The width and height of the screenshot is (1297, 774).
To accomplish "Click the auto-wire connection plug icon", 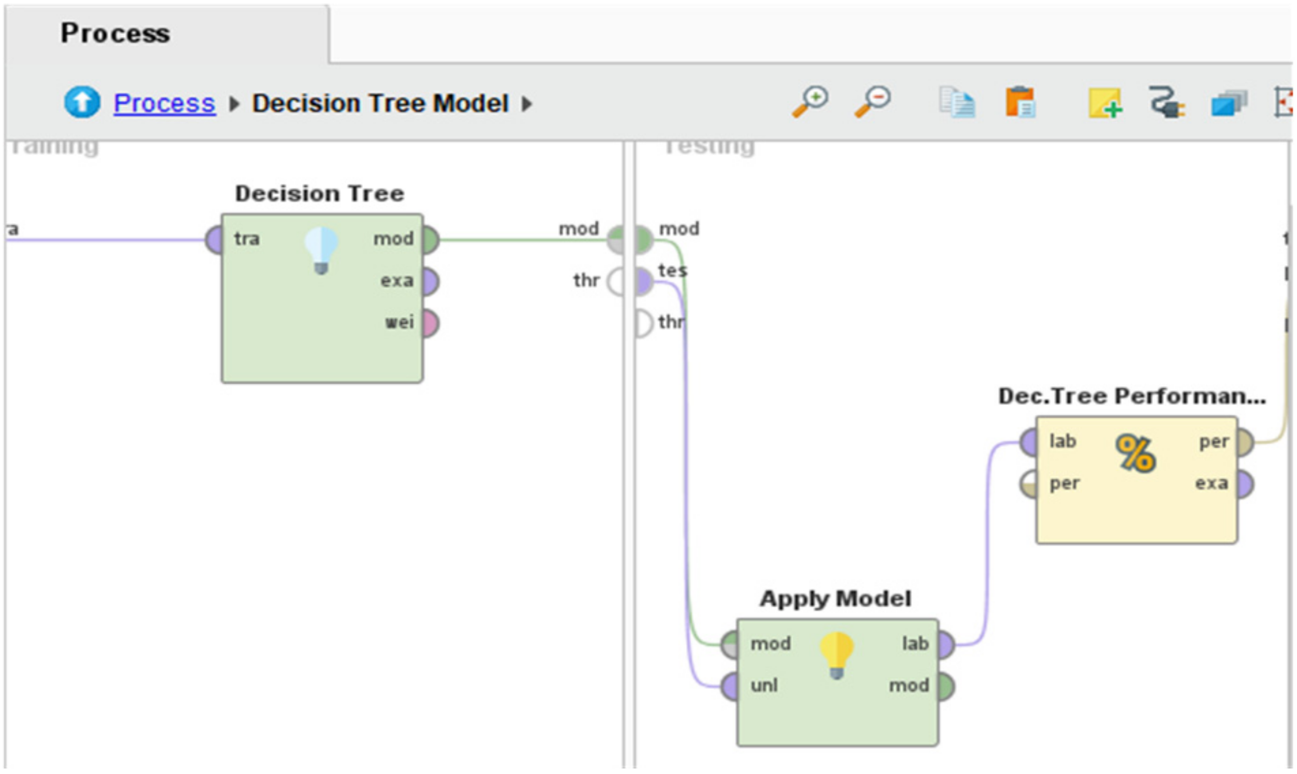I will (1167, 103).
